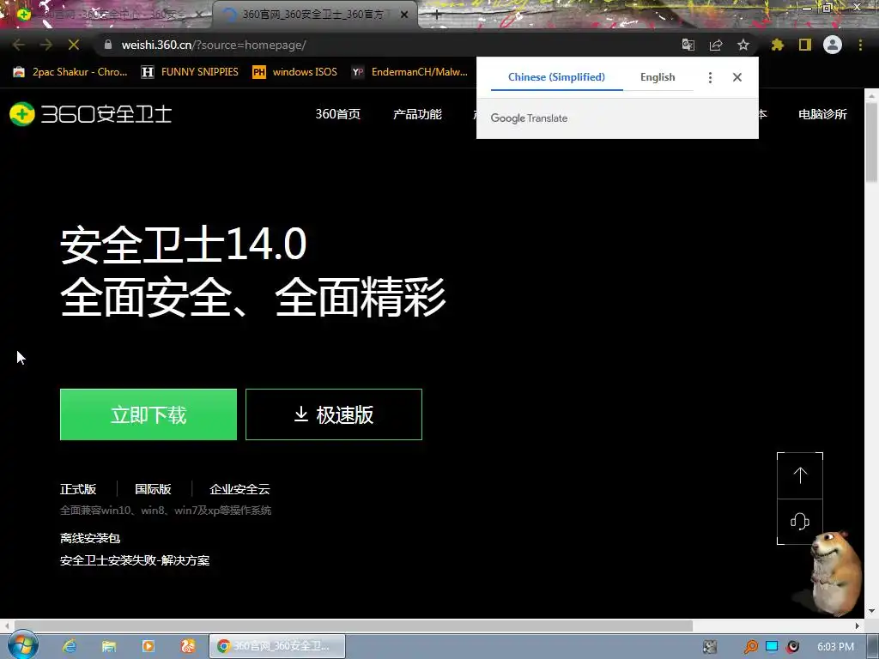This screenshot has width=879, height=659.
Task: Click the green 立即下载 button
Action: 149,414
